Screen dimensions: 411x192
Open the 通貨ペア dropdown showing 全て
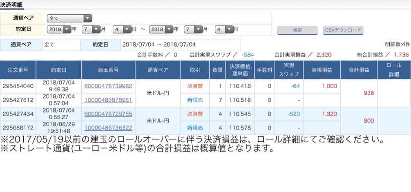(69, 18)
